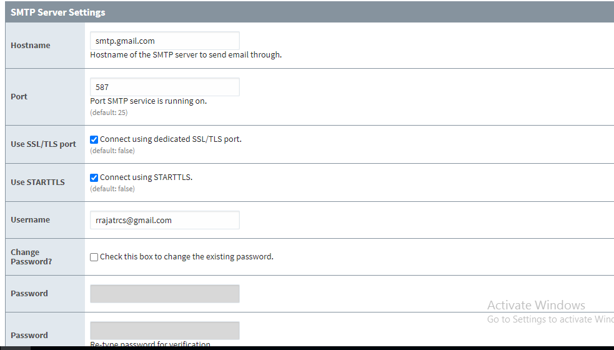Click the Port field showing 587
The width and height of the screenshot is (614, 350).
pyautogui.click(x=164, y=87)
